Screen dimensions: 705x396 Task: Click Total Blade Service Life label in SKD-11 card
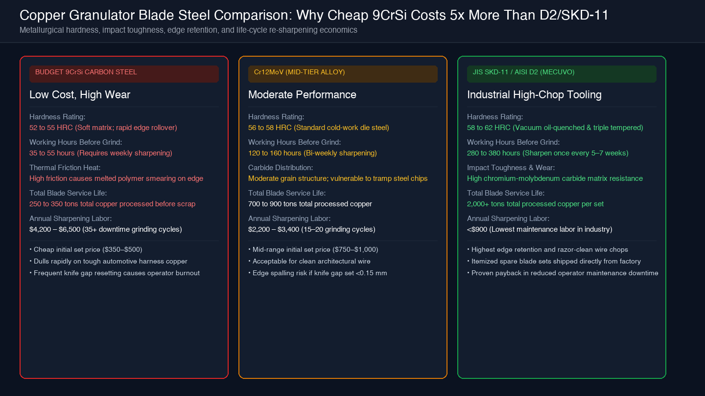tap(506, 193)
